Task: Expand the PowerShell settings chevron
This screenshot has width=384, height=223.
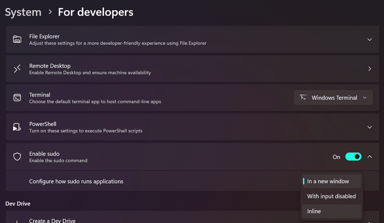Action: tap(369, 127)
